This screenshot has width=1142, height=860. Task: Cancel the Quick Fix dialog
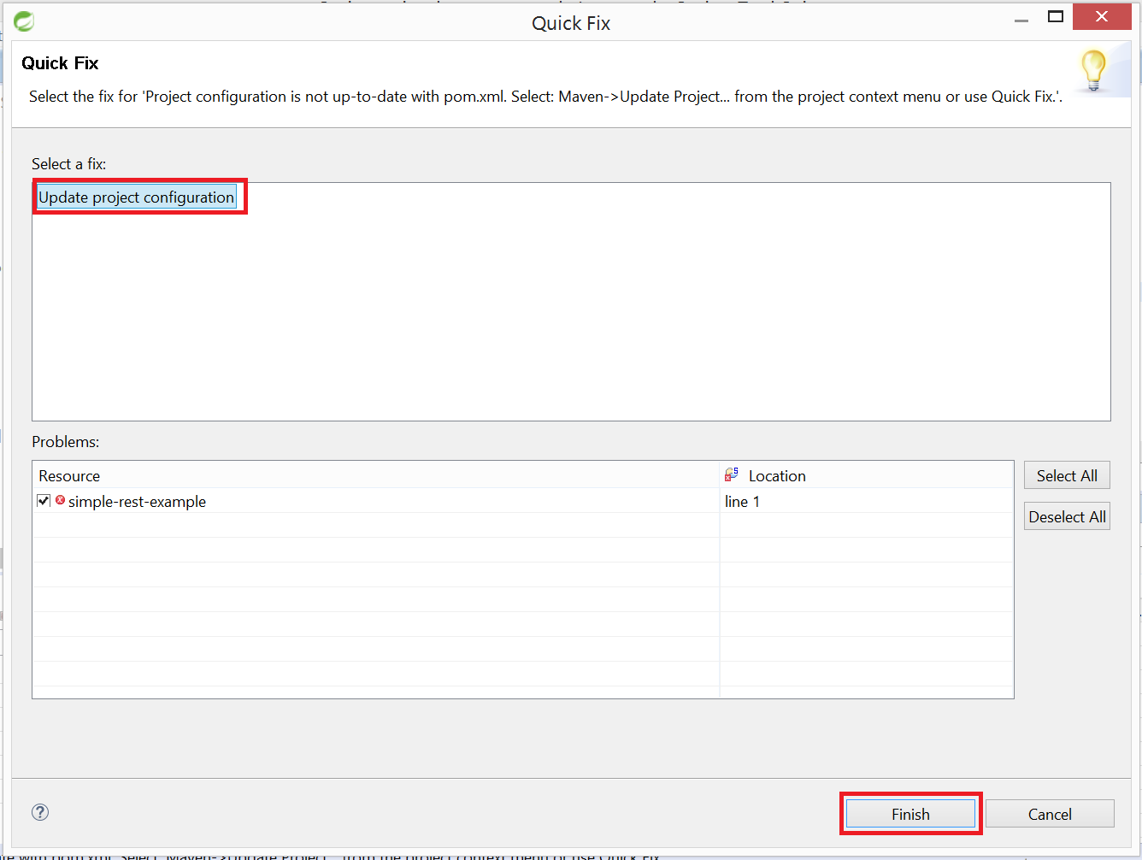coord(1050,814)
